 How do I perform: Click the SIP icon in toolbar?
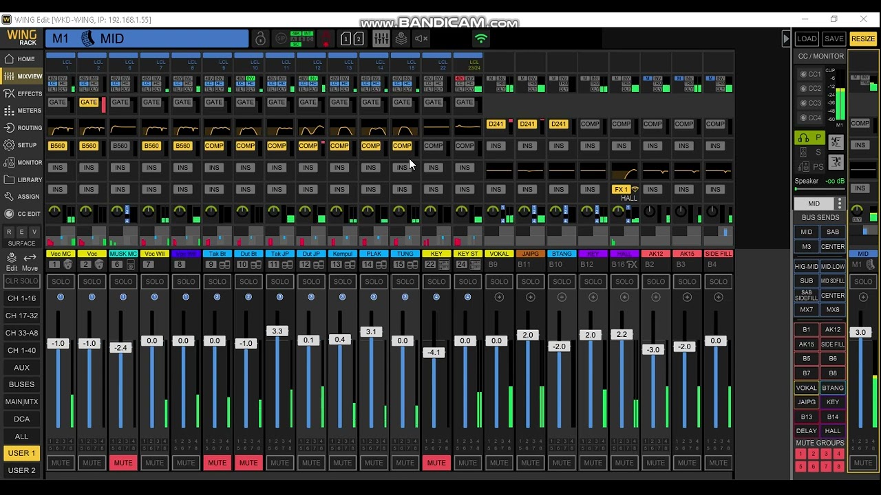pos(280,39)
